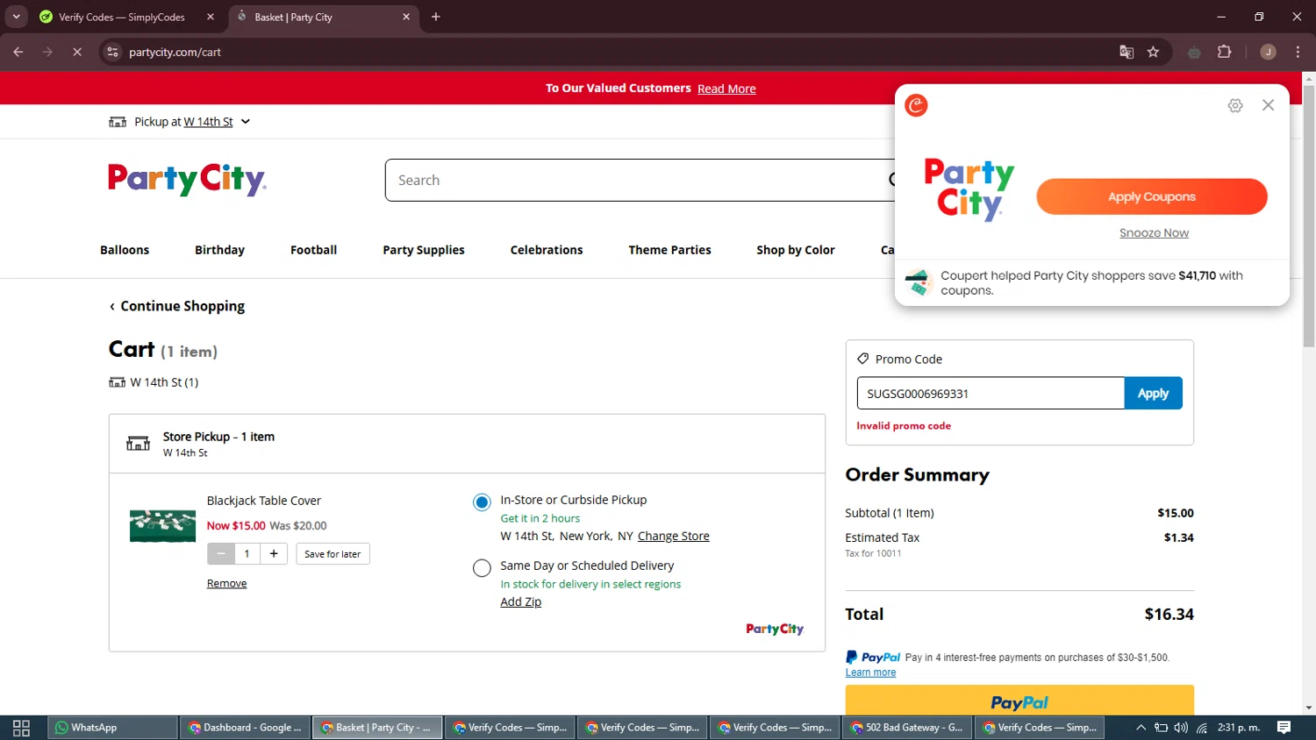The height and width of the screenshot is (740, 1316).
Task: Open the Coupert popup settings gear
Action: [1235, 105]
